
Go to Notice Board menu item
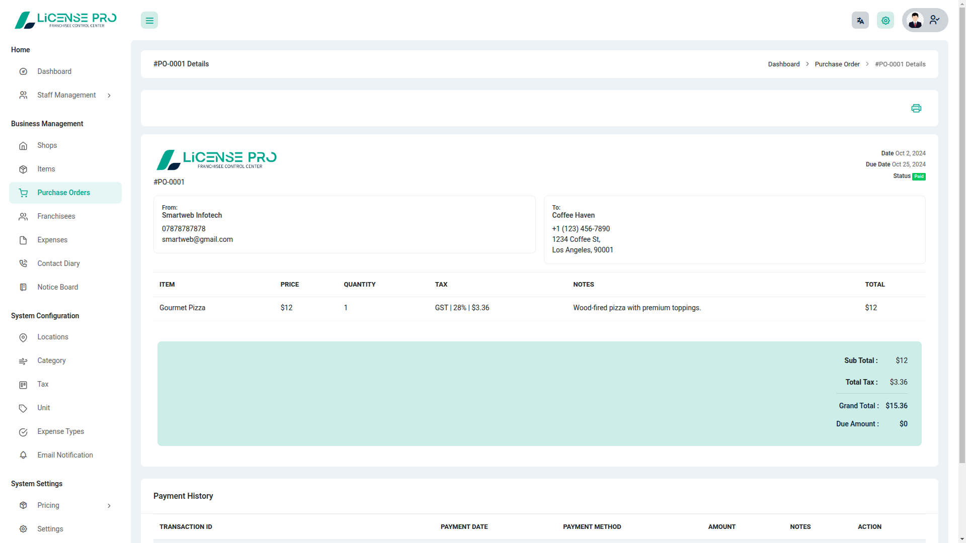click(x=57, y=288)
